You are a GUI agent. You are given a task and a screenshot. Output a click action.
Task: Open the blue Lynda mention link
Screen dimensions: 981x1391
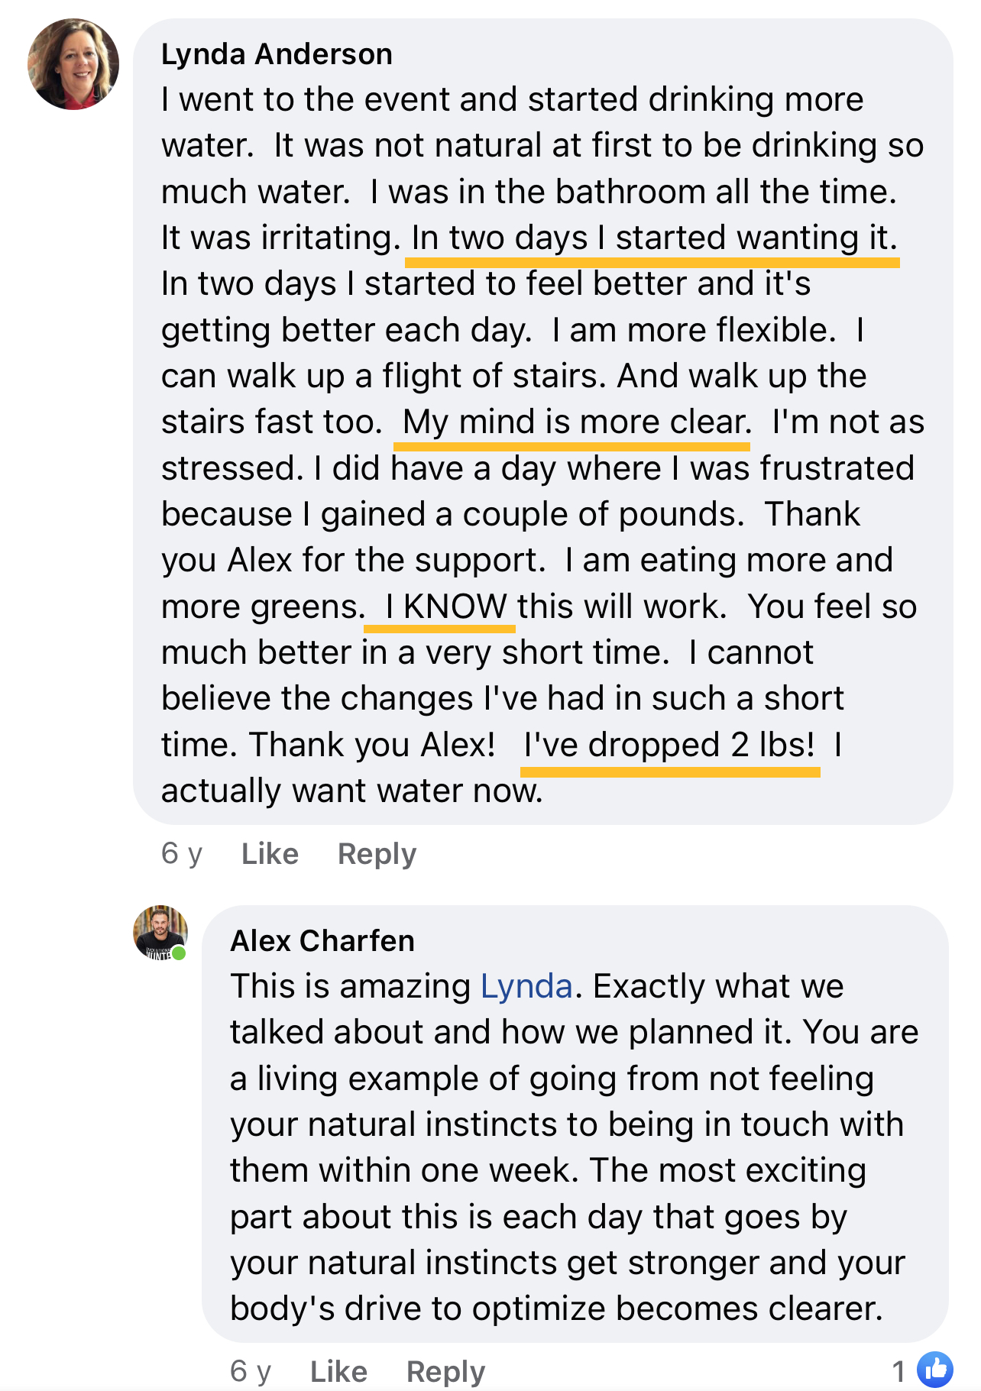coord(526,986)
